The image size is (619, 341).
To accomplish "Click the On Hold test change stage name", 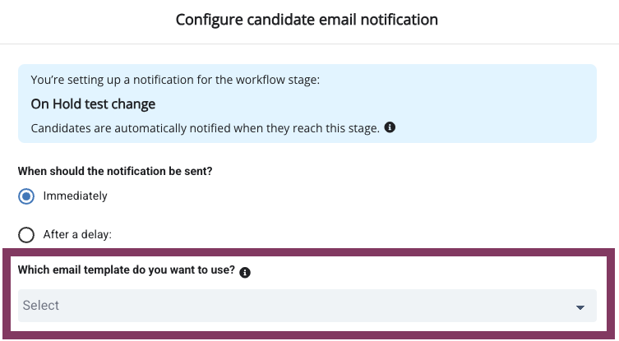I will point(93,104).
